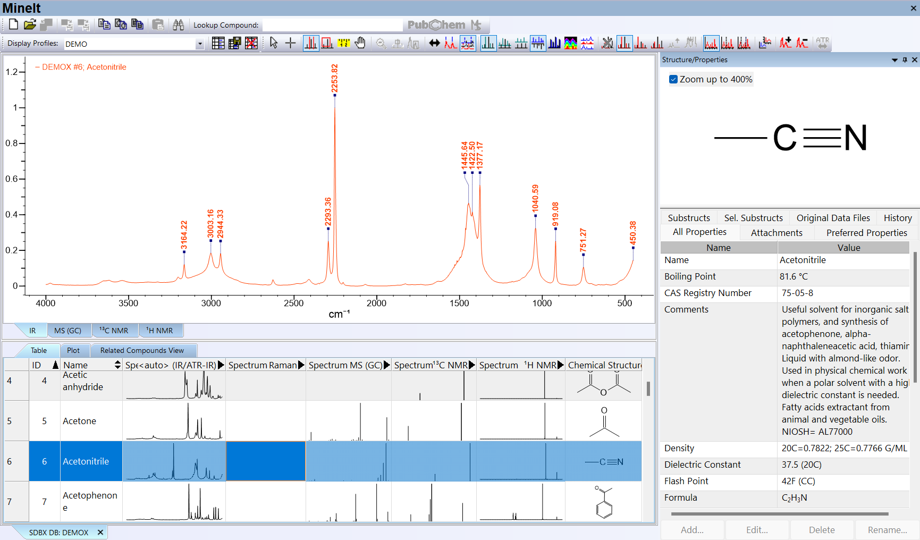Open the Display Profiles dropdown
Viewport: 920px width, 540px height.
(200, 44)
